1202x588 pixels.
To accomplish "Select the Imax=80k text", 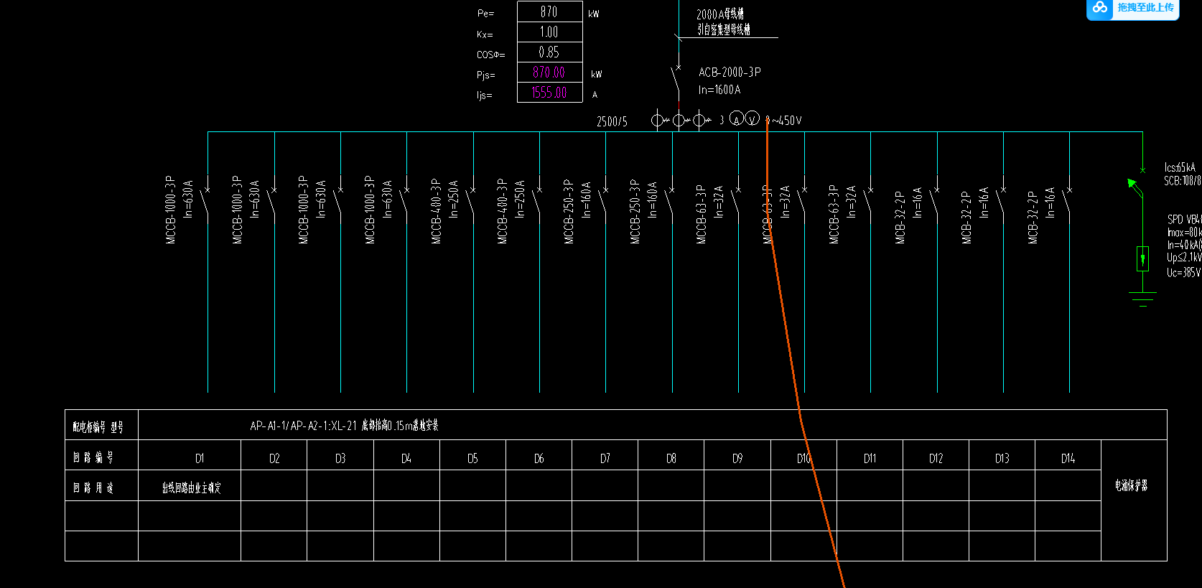I will pos(1184,232).
